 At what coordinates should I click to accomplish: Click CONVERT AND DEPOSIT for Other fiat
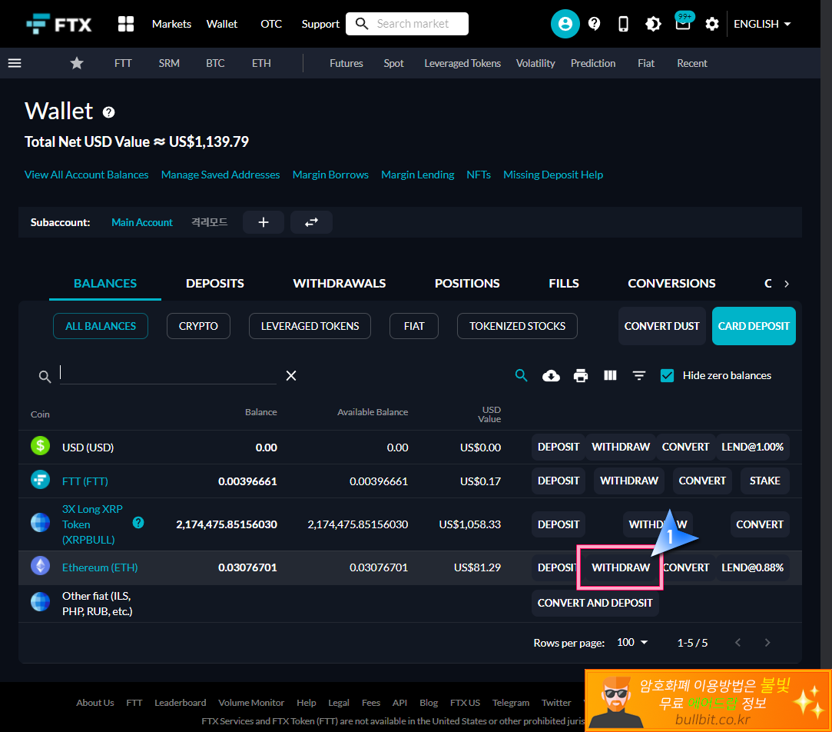[595, 603]
